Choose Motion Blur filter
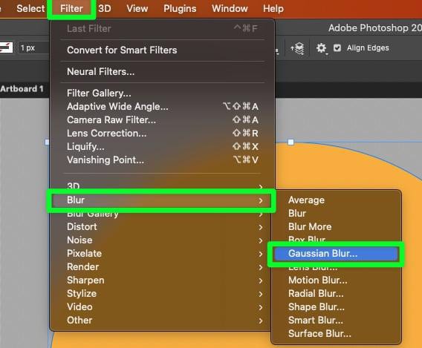 [336, 280]
